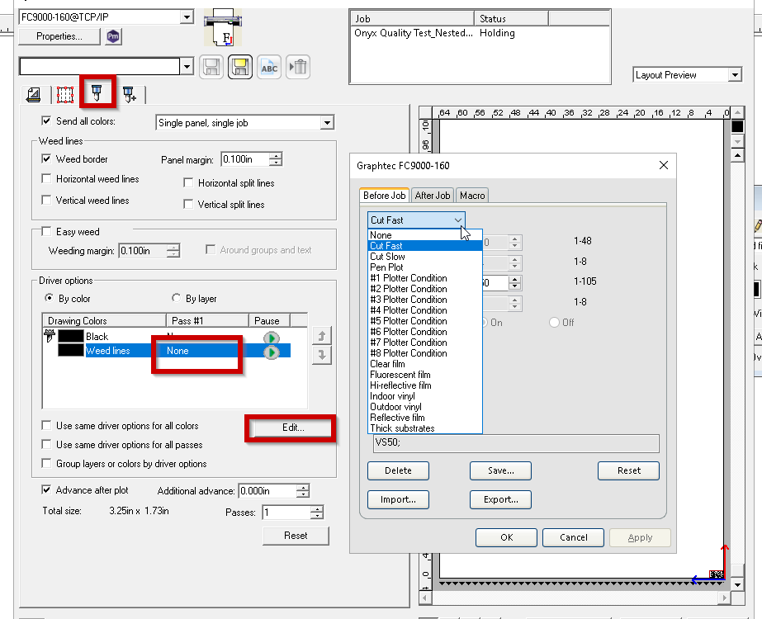The height and width of the screenshot is (619, 762).
Task: Choose None in the condition list
Action: click(425, 235)
